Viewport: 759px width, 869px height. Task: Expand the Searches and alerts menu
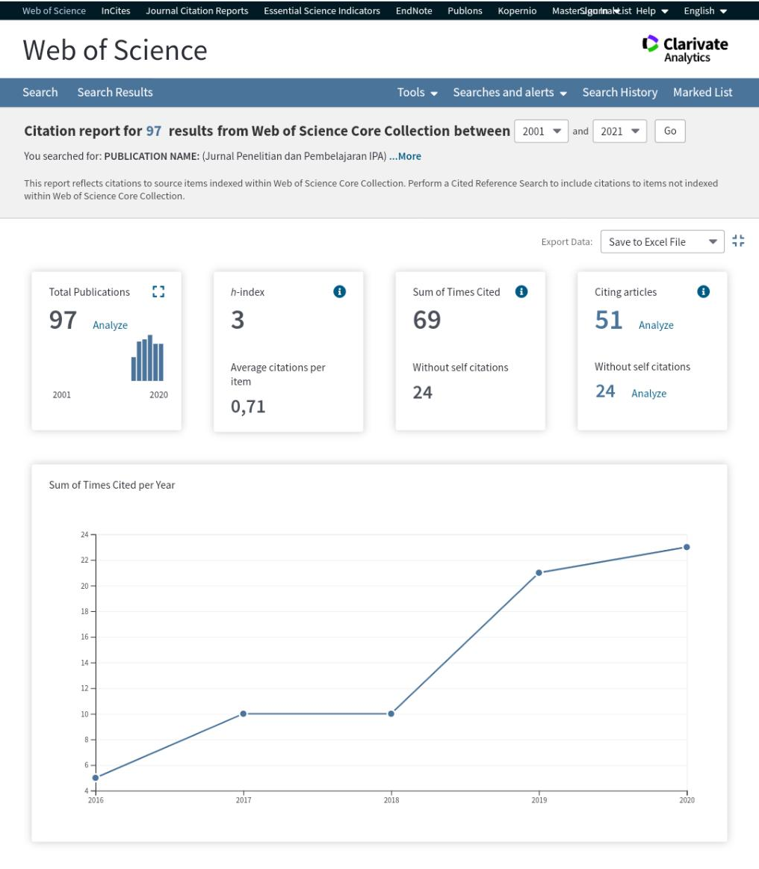[x=509, y=93]
